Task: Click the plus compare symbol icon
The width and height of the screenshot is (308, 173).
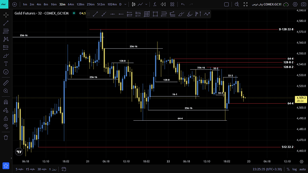Action: click(14, 4)
